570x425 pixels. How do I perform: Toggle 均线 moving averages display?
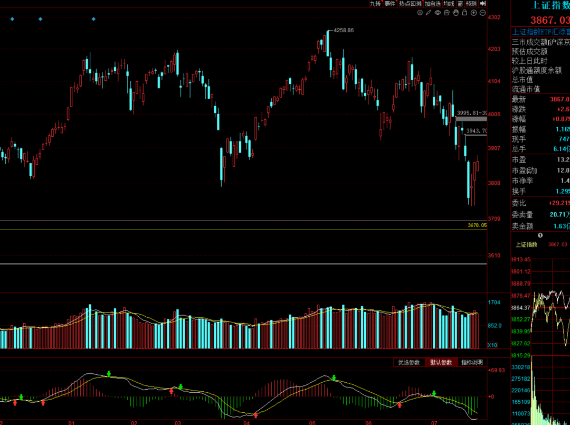click(x=449, y=4)
